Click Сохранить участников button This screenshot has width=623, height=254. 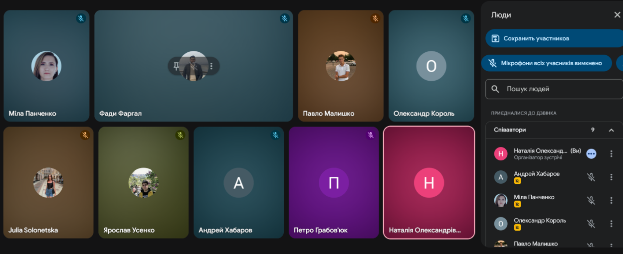pyautogui.click(x=554, y=38)
